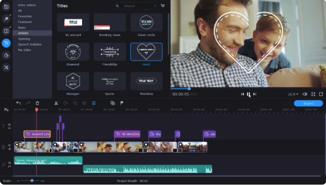Screen dimensions: 326x185
Task: Open the preview volume control
Action: 304,94
